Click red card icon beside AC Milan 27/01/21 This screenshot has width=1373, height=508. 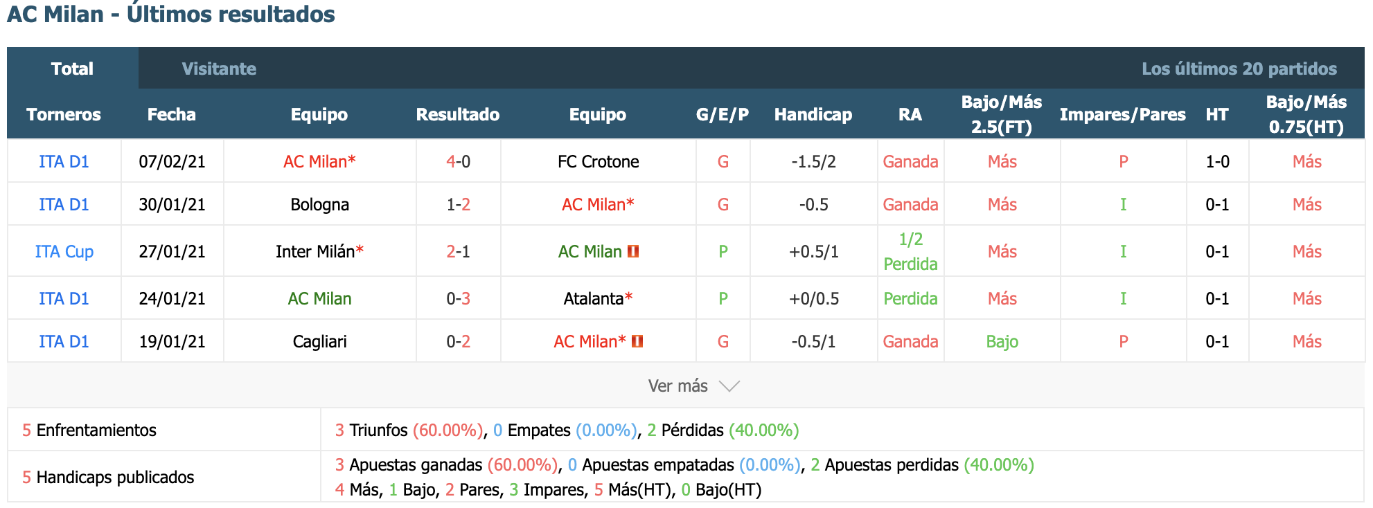click(x=633, y=251)
